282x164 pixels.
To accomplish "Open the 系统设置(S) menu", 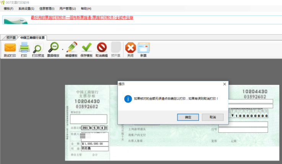I will pos(26,9).
